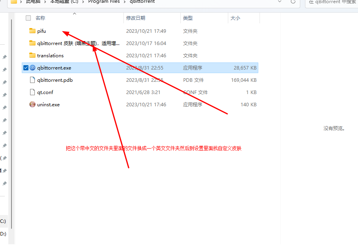Select the qbittorrent.pdb file icon
Viewport: 358px width, 245px height.
[x=32, y=80]
